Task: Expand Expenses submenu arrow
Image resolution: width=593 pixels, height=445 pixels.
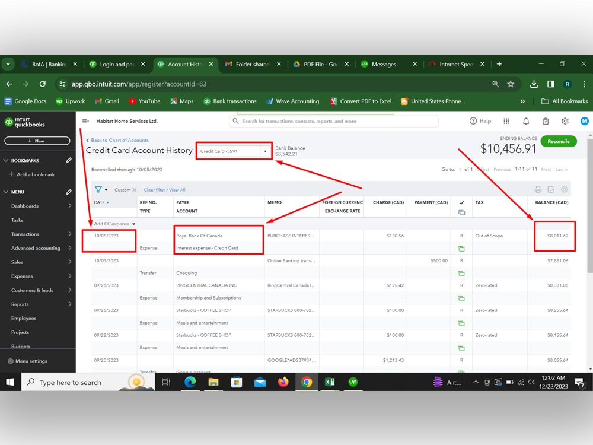Action: [70, 276]
